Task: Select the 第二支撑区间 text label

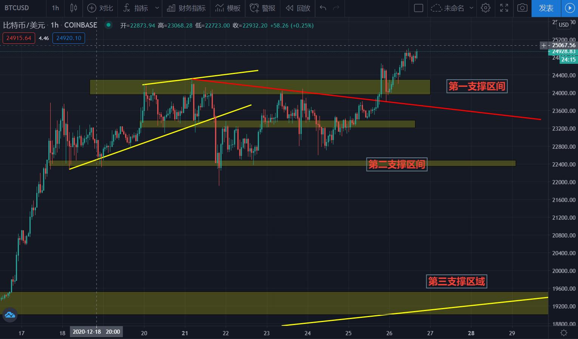Action: (x=397, y=164)
